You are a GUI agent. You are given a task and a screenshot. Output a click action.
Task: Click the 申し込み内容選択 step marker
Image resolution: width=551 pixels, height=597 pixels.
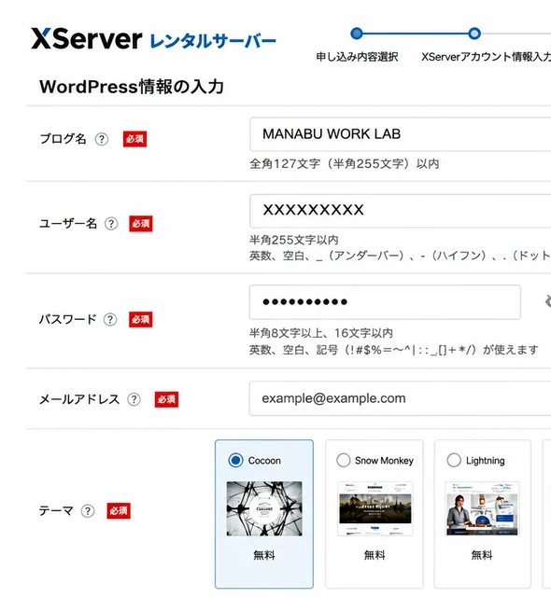[357, 34]
